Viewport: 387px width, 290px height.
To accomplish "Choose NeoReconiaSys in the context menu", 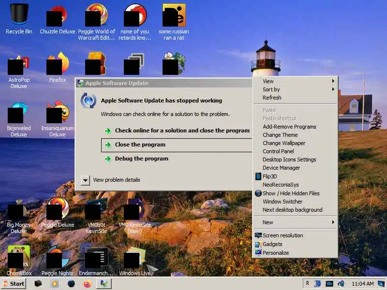I will (x=295, y=185).
